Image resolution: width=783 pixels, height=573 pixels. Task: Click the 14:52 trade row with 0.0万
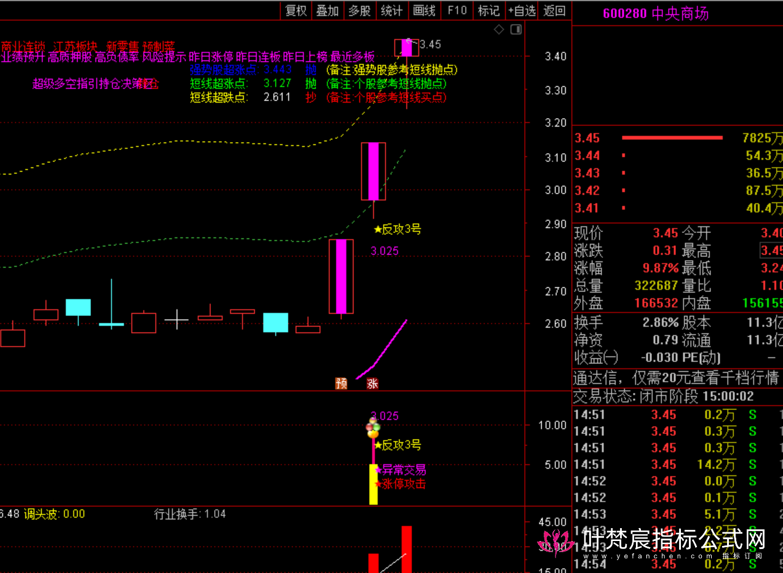678,481
